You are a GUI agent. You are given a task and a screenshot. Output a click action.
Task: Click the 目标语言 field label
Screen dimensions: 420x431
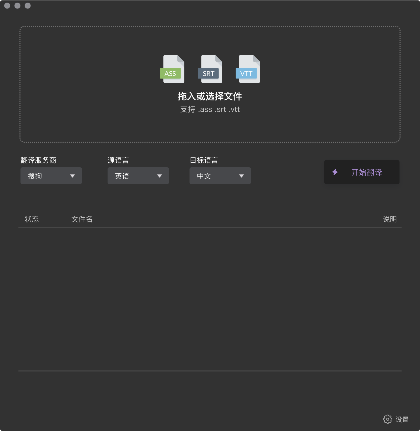click(204, 160)
